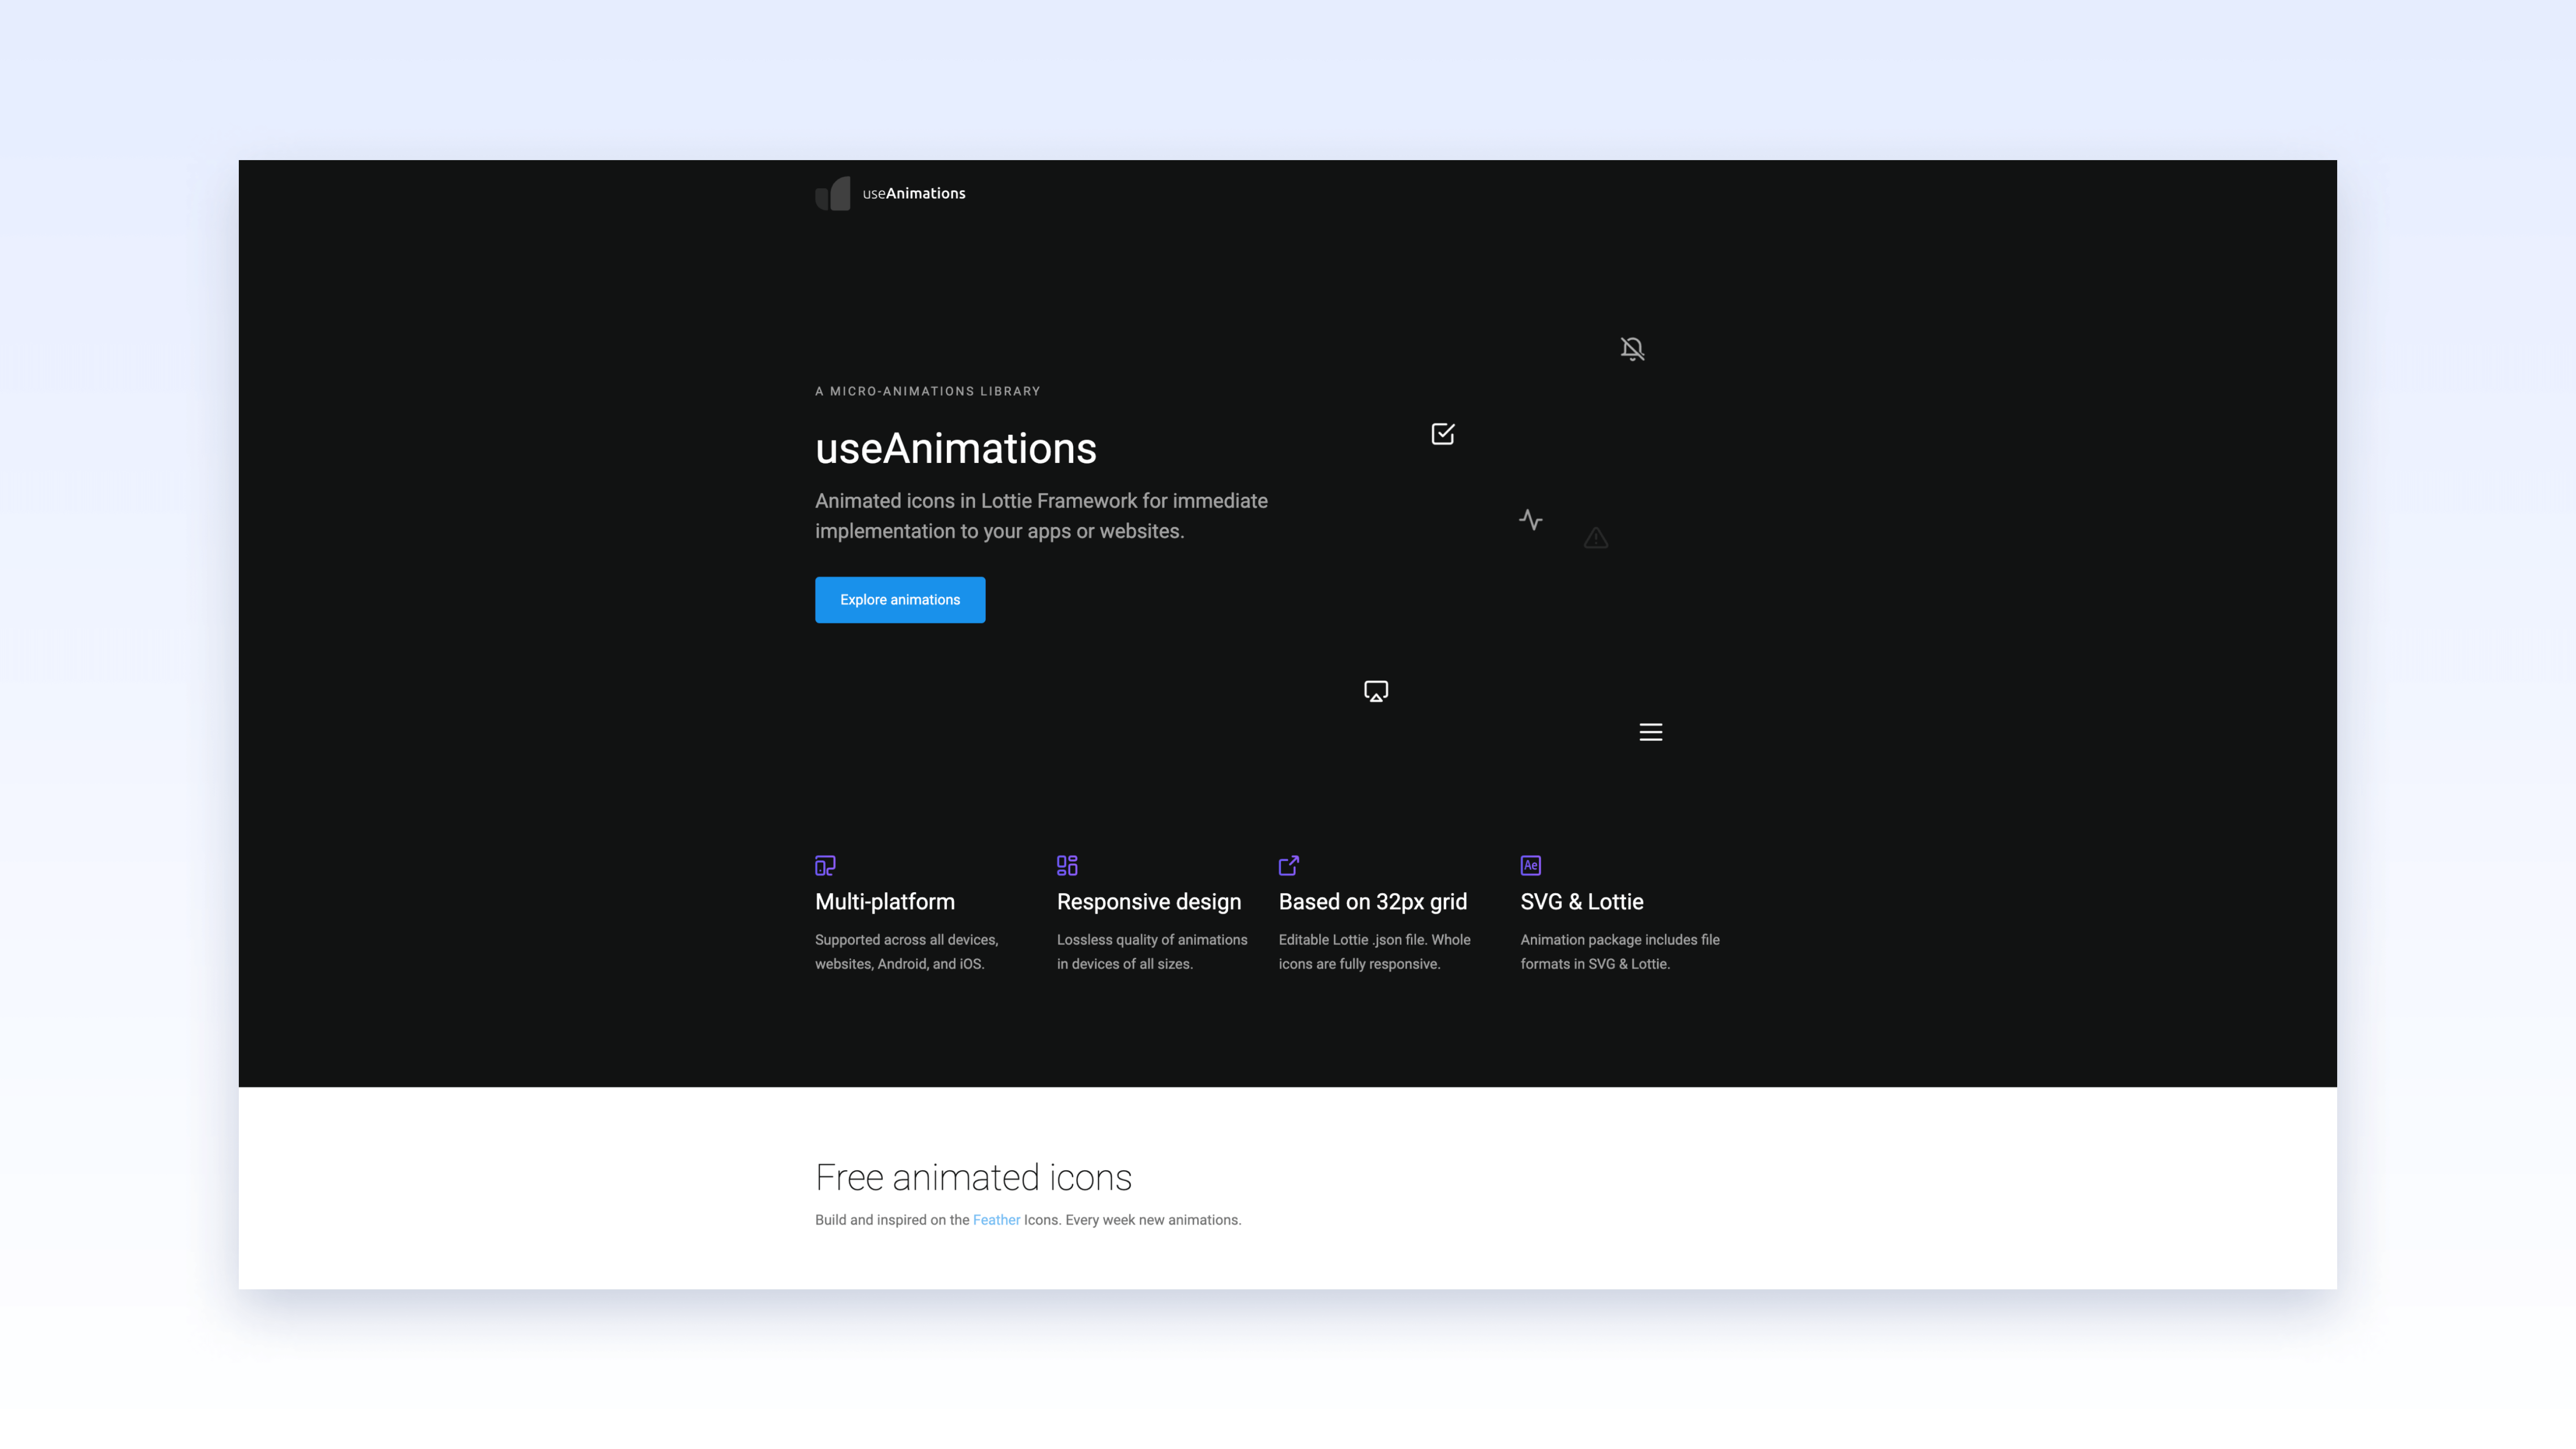Select the Multi-platform feature title
Viewport: 2576px width, 1449px height.
[884, 901]
